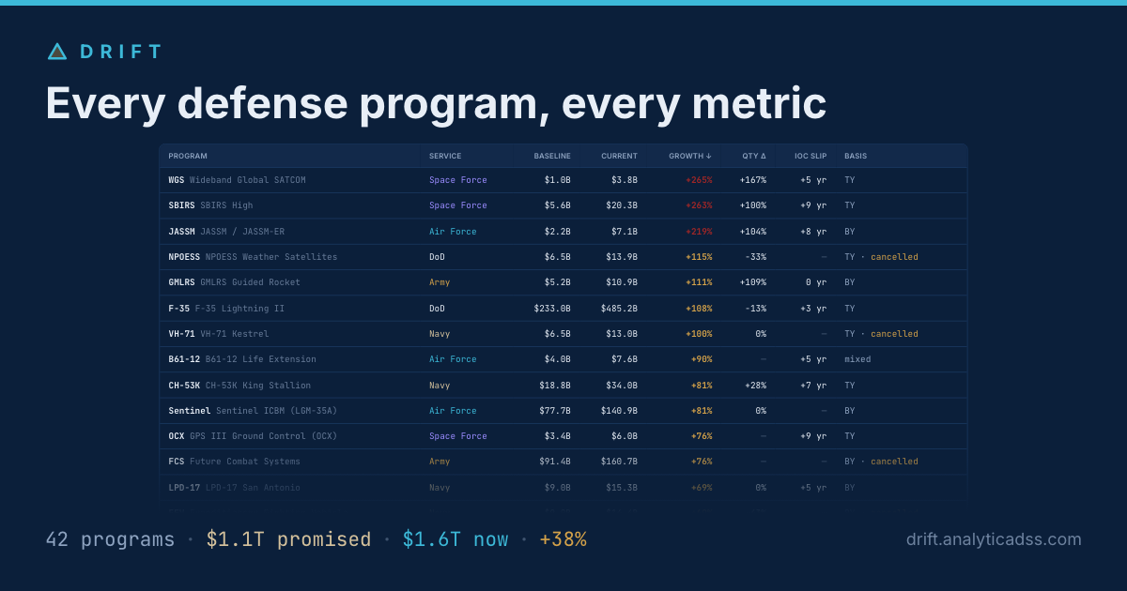Viewport: 1127px width, 591px height.
Task: Click the $1.1T promised summary figure
Action: (288, 539)
